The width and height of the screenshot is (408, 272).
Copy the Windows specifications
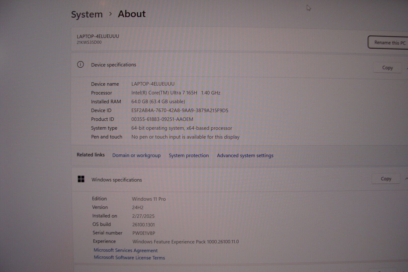click(386, 179)
